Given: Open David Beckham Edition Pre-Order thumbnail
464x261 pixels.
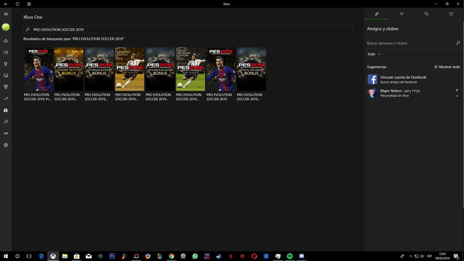Looking at the screenshot, I should [191, 69].
